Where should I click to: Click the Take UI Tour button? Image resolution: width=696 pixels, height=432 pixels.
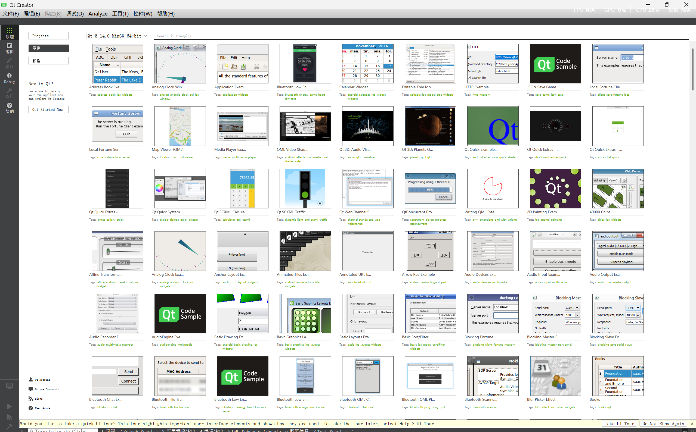(619, 424)
